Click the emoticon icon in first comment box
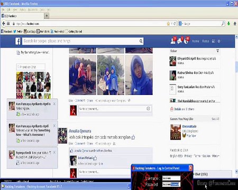 (148, 109)
